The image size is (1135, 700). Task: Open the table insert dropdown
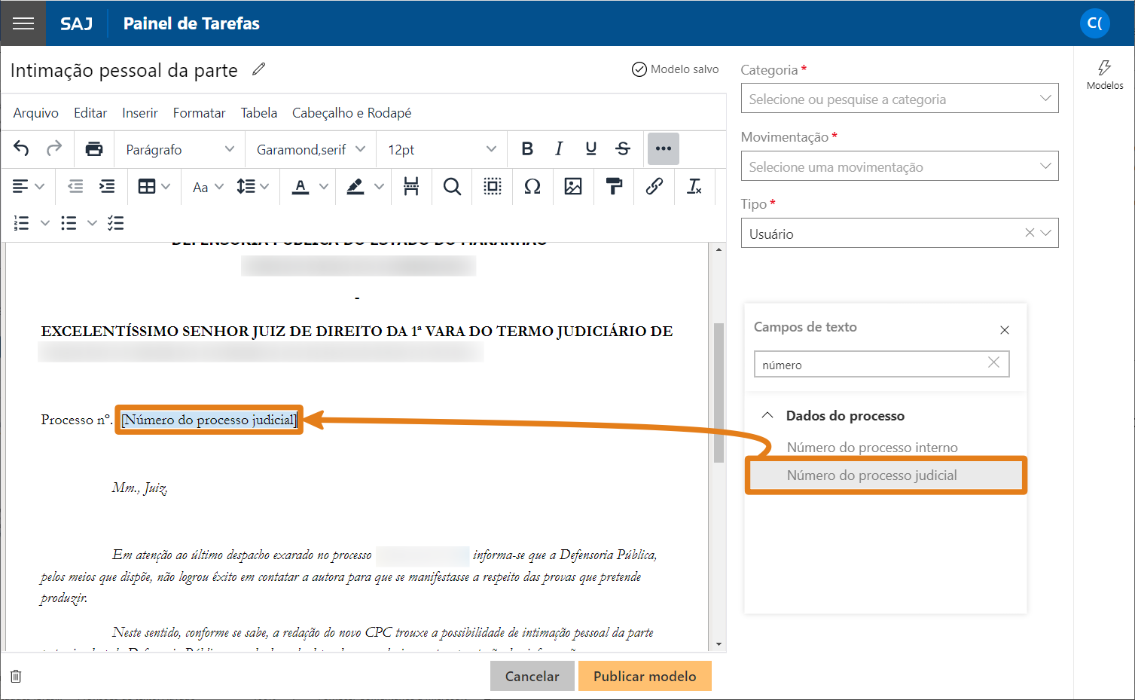[x=154, y=186]
